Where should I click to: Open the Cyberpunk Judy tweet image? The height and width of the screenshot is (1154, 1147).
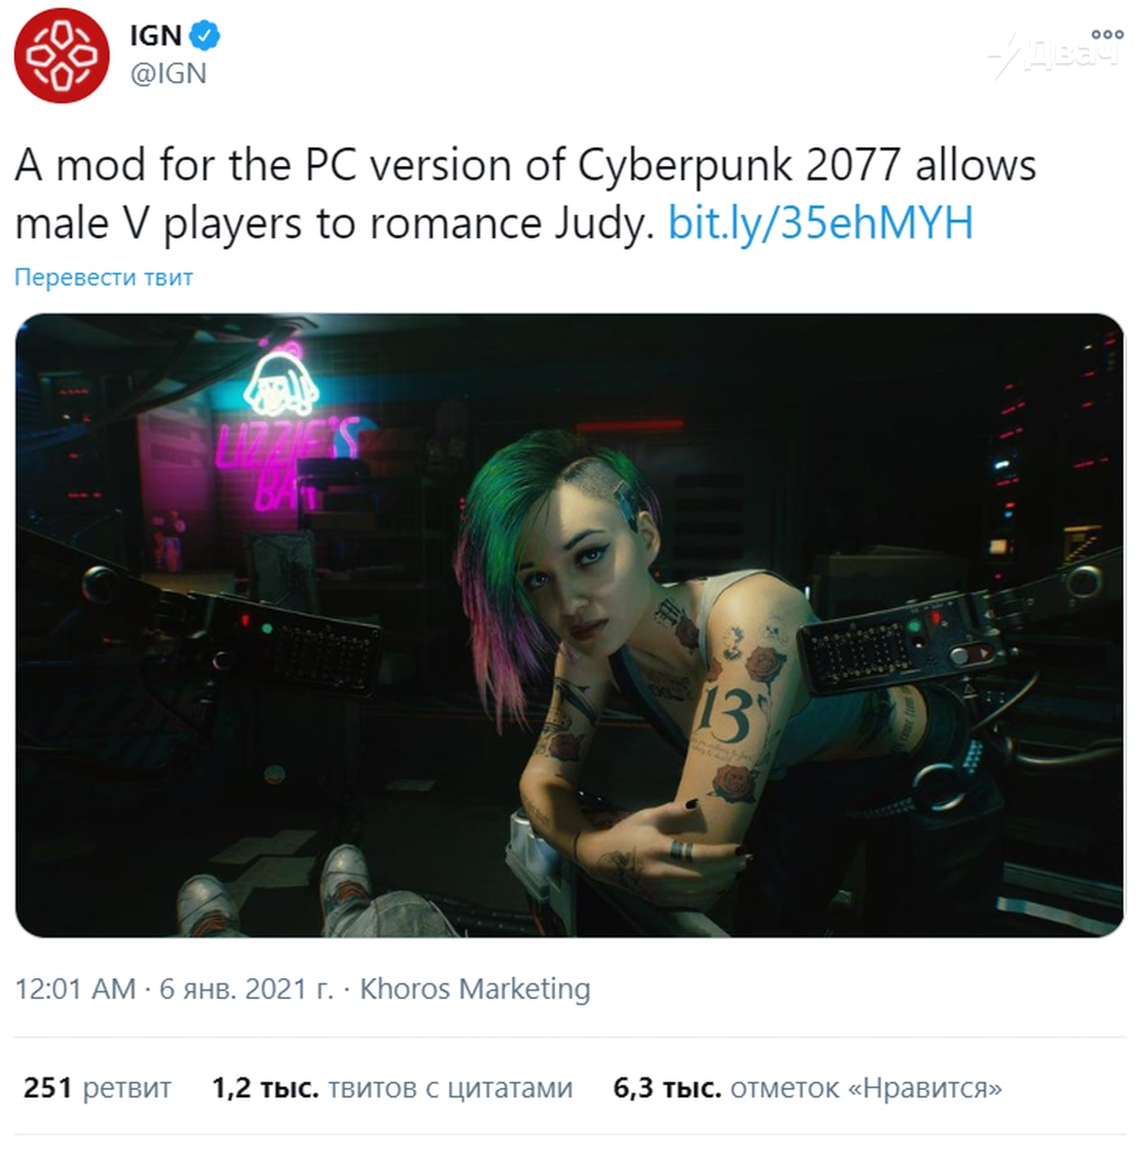click(569, 626)
